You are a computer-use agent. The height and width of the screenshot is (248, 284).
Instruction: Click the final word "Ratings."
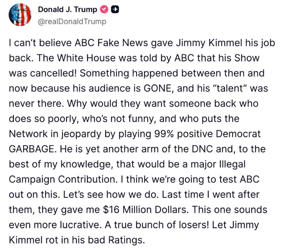127,240
